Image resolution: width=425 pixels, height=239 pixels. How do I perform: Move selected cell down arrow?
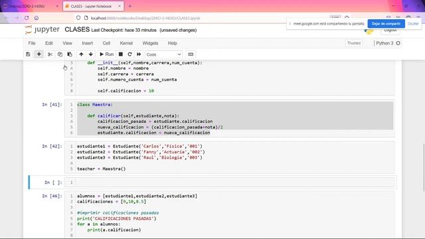point(90,54)
